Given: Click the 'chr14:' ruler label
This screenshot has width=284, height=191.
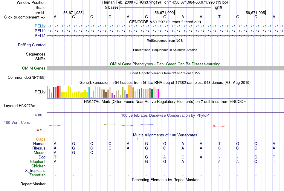Looking at the screenshot, I should [40, 13].
